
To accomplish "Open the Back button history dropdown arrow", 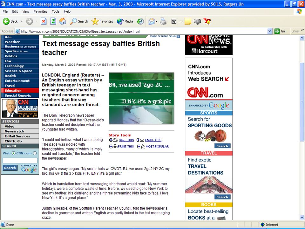I will coord(21,21).
